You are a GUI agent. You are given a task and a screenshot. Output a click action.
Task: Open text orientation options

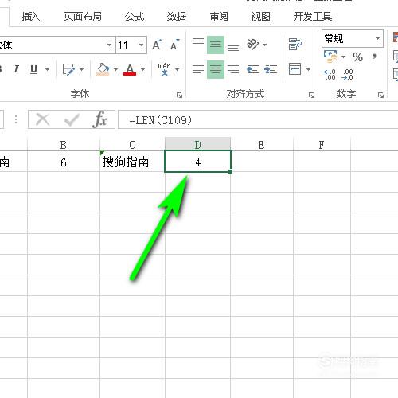point(256,45)
